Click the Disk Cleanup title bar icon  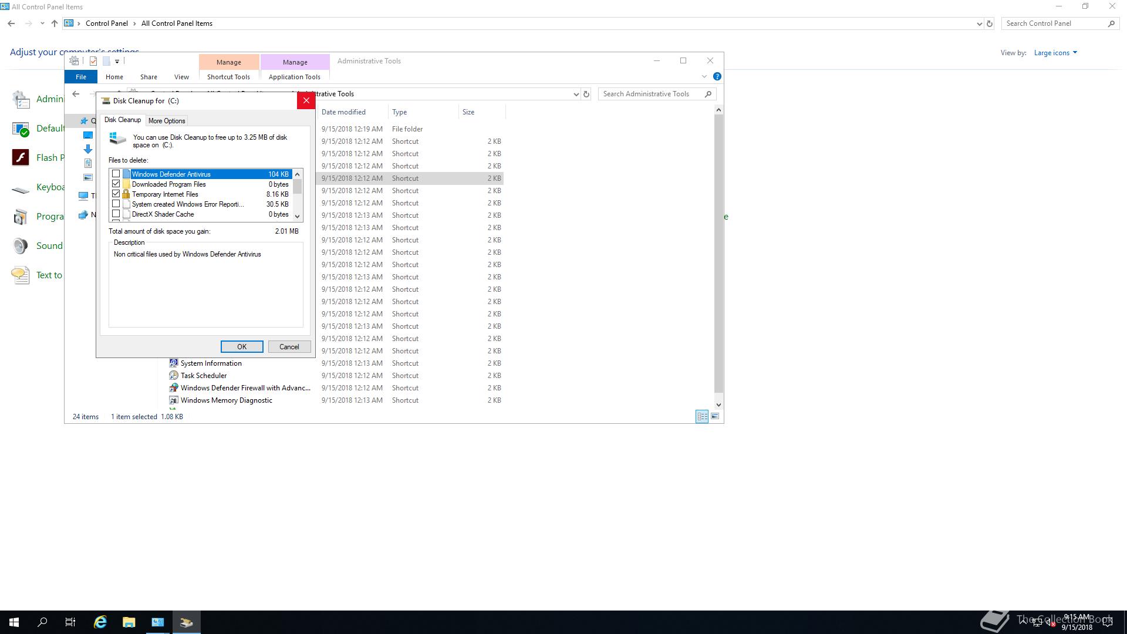(106, 100)
